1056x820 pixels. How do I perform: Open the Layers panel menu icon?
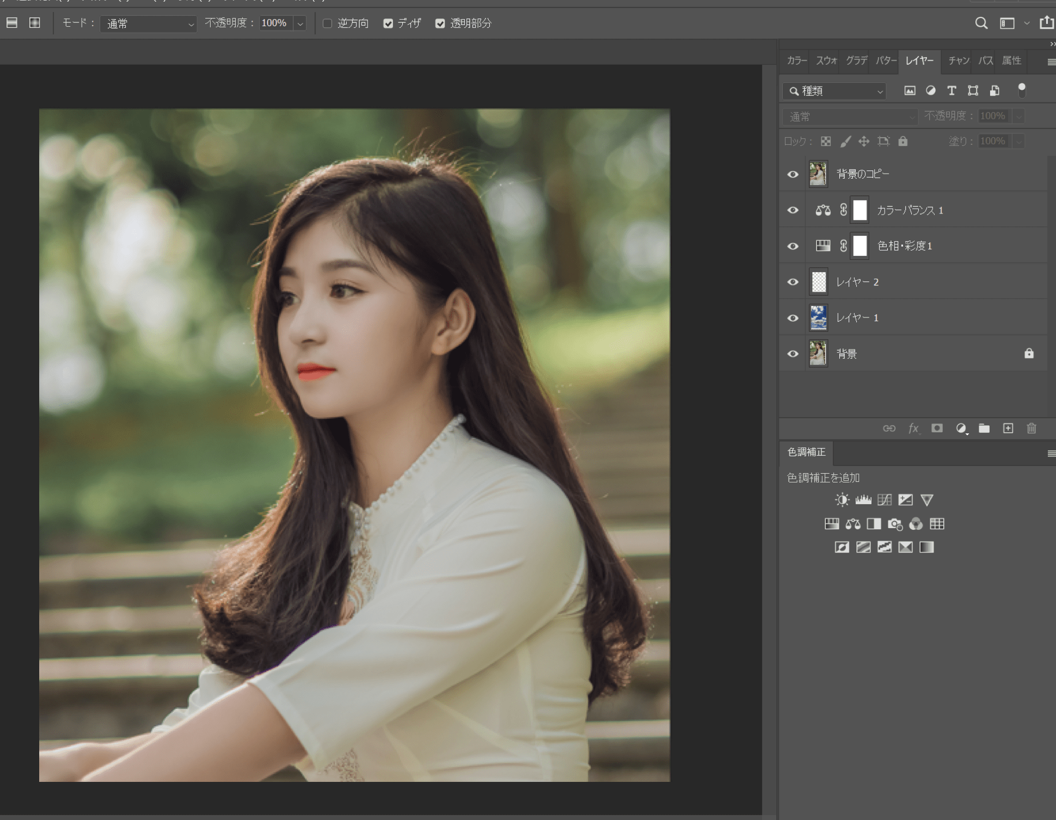[1051, 62]
